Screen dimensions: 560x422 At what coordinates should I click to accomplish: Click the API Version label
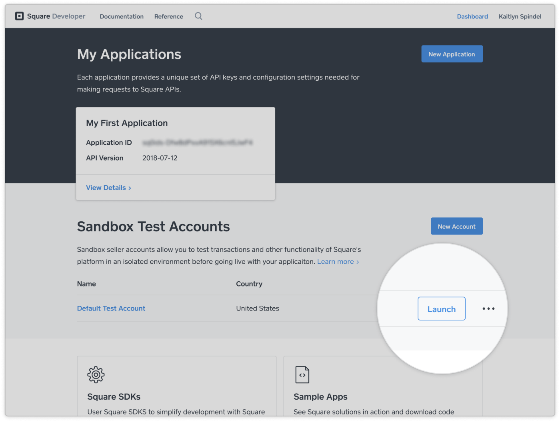click(x=105, y=158)
